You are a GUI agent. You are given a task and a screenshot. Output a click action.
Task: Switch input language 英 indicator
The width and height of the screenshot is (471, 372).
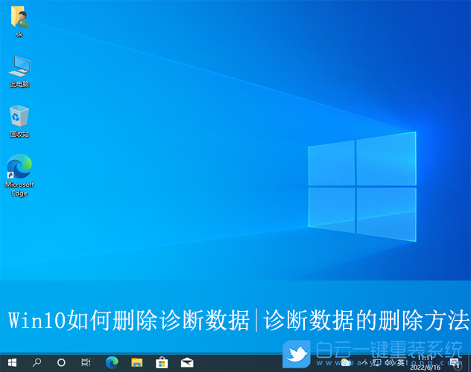(401, 363)
